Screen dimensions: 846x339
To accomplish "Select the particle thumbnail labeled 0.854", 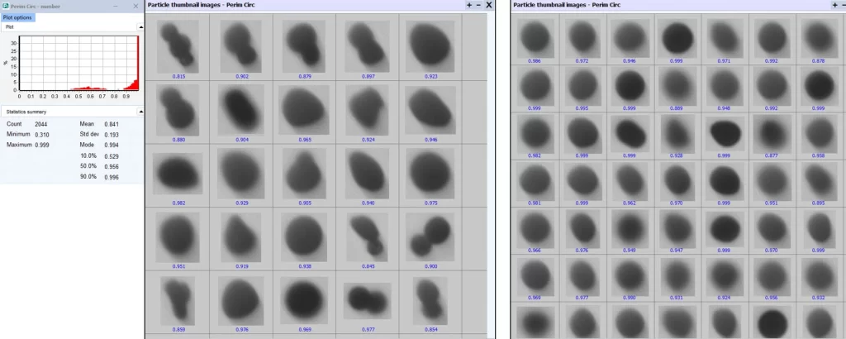I will 430,299.
